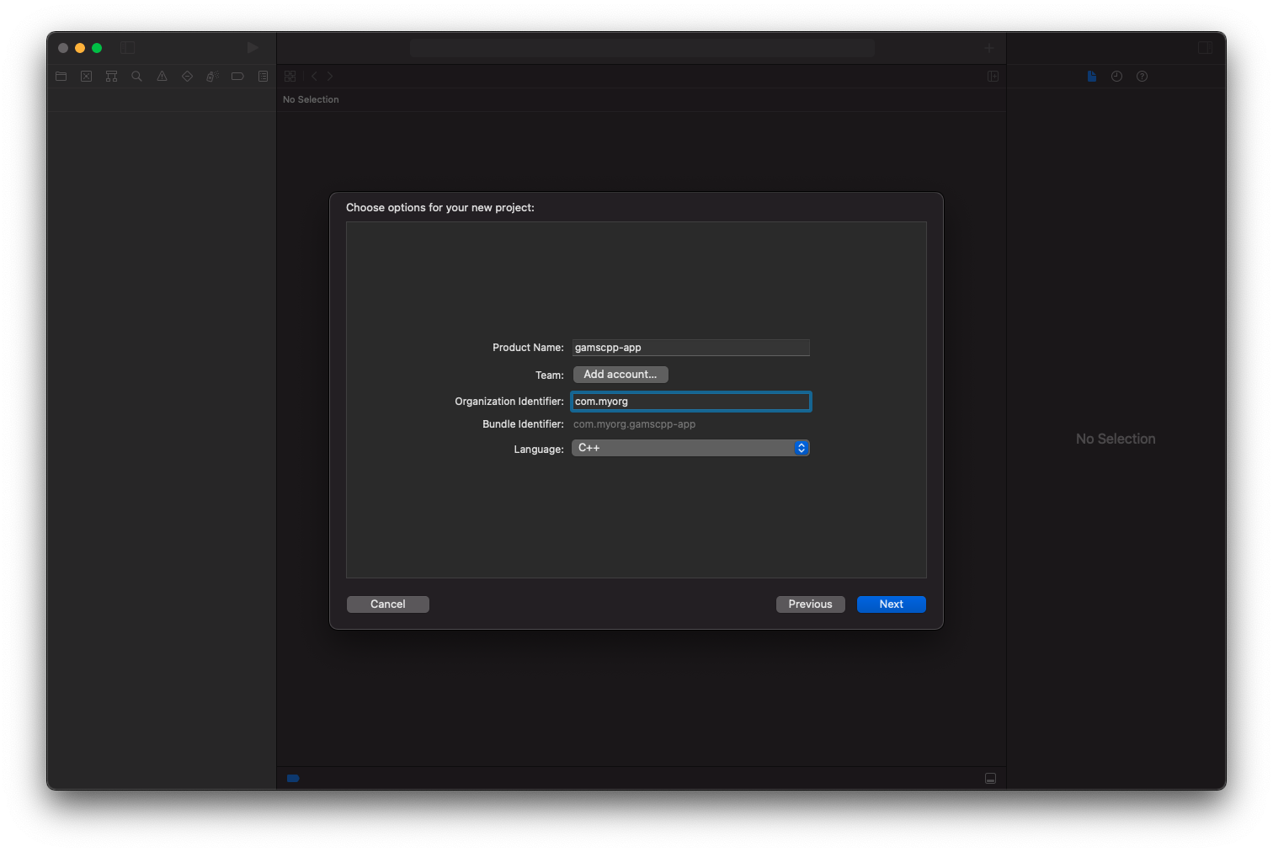
Task: Open the Language dropdown showing C++
Action: tap(690, 448)
